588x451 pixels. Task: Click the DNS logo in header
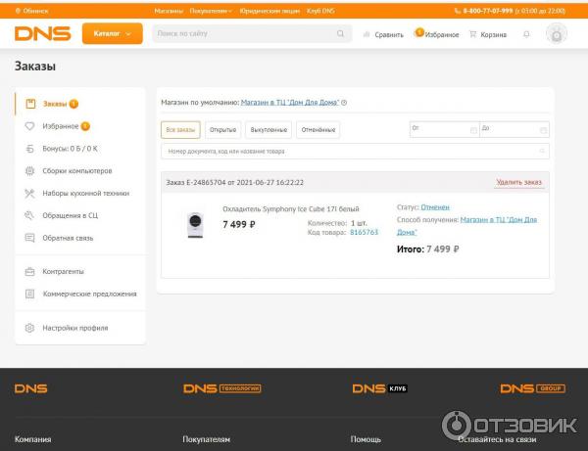coord(42,33)
